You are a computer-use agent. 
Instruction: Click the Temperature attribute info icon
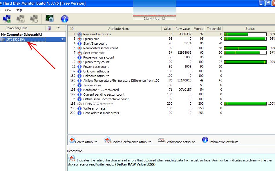[79, 85]
